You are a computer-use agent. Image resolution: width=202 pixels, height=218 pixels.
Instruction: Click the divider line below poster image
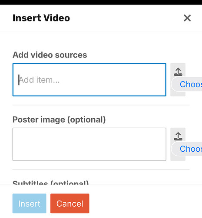pos(101,169)
